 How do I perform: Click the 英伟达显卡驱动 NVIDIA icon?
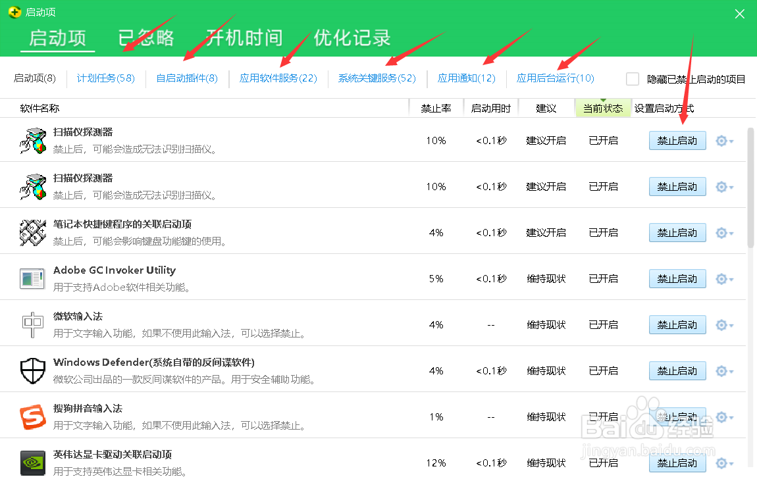(x=33, y=463)
